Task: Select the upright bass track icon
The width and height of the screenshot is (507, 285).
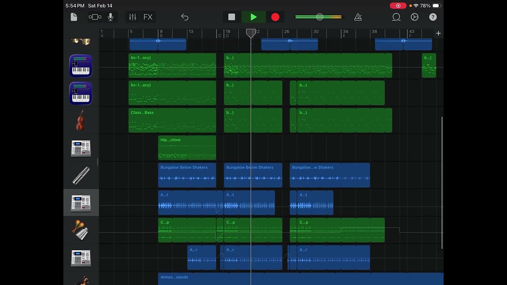Action: click(x=80, y=120)
